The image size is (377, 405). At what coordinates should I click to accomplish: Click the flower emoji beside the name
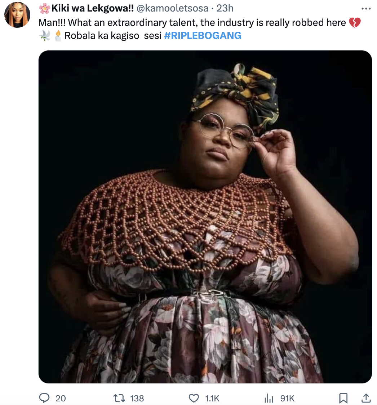[44, 8]
